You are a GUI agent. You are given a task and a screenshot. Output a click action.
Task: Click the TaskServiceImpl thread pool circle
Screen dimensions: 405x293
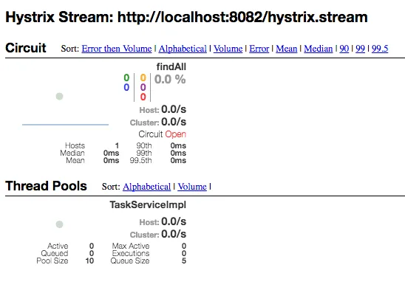(x=59, y=224)
